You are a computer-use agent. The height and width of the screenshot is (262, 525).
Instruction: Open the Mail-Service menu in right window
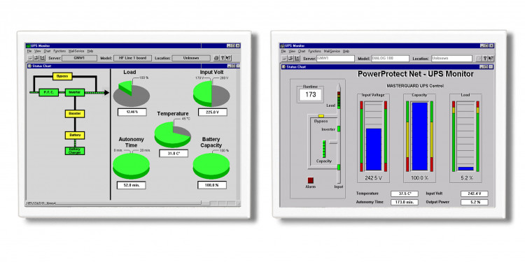[332, 51]
